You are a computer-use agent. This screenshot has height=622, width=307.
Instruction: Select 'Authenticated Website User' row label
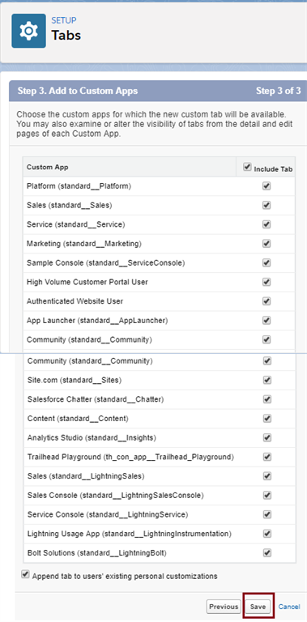tap(75, 301)
